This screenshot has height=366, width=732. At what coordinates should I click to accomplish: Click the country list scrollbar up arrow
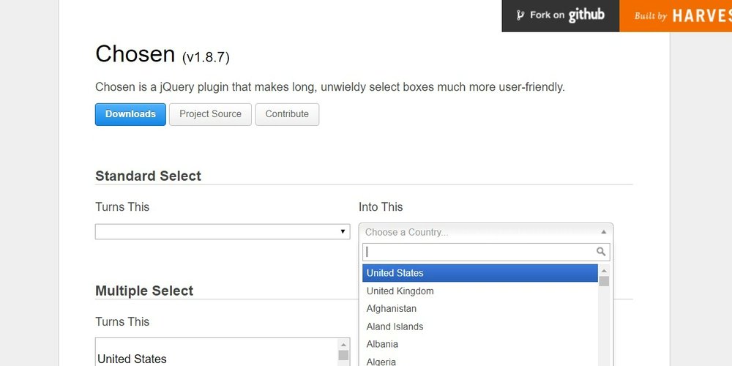(x=604, y=271)
